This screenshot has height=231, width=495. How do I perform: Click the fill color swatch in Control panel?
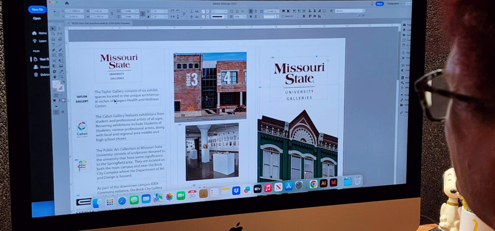tap(204, 11)
